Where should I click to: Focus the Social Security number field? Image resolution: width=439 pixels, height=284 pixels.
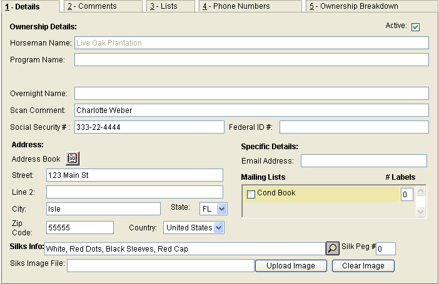[x=148, y=127]
